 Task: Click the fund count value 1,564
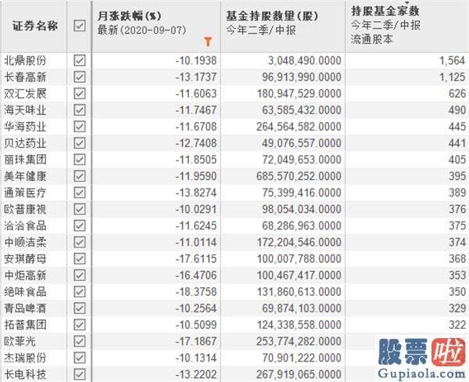pos(452,60)
